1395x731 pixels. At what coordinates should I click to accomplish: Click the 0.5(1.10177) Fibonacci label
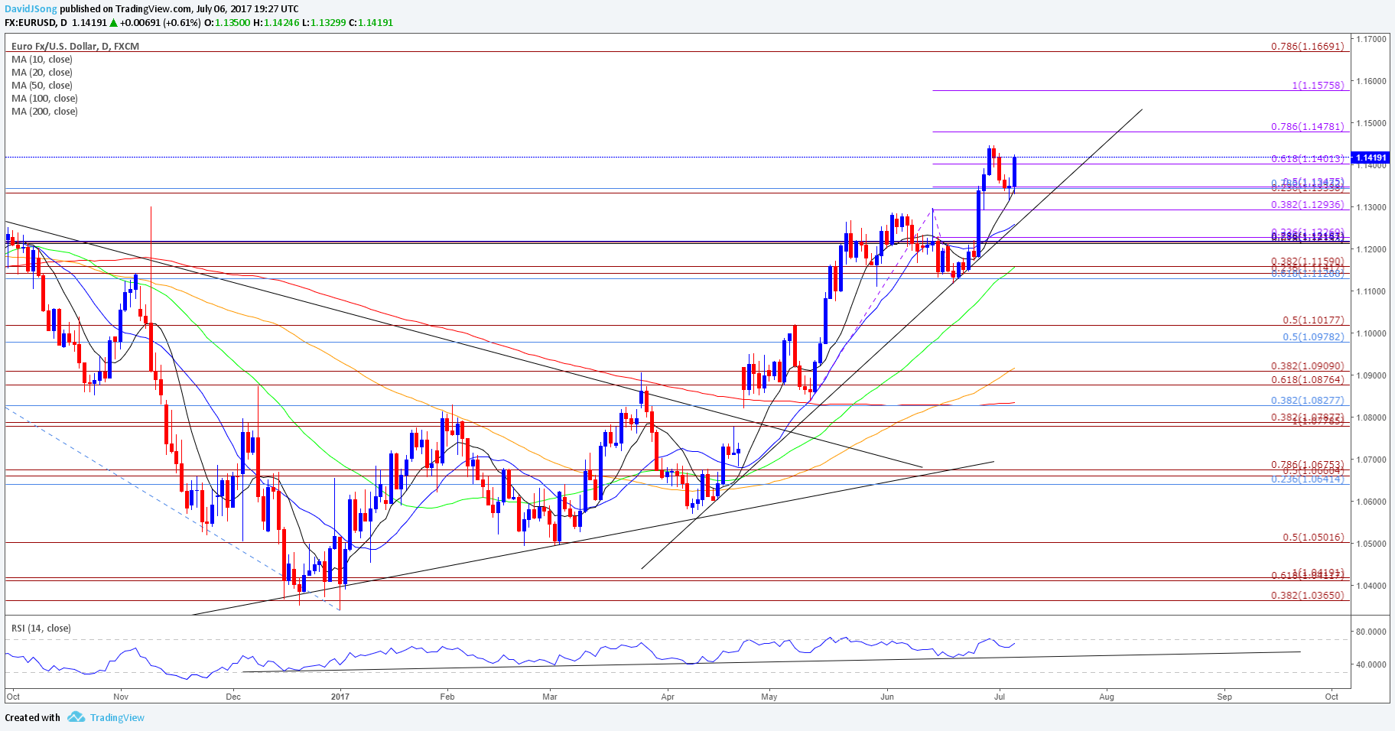pyautogui.click(x=1313, y=320)
